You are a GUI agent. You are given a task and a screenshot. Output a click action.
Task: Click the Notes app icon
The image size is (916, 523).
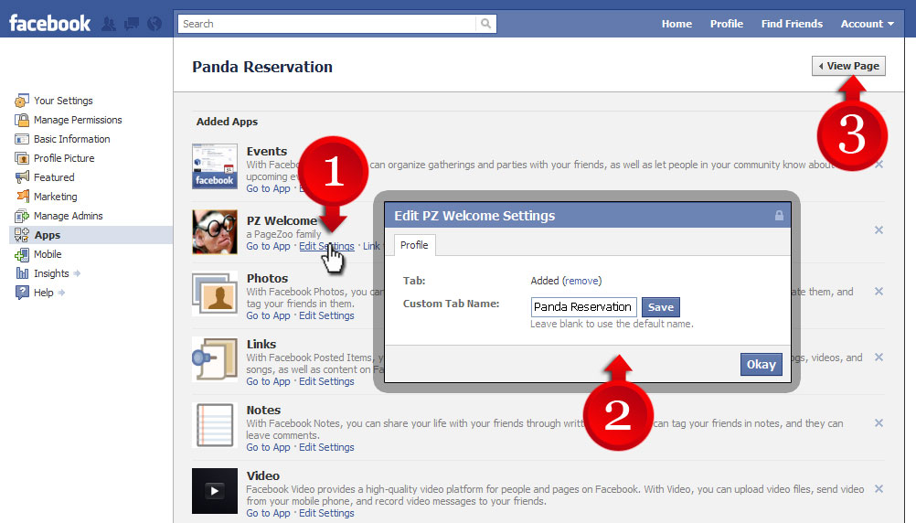[x=215, y=425]
